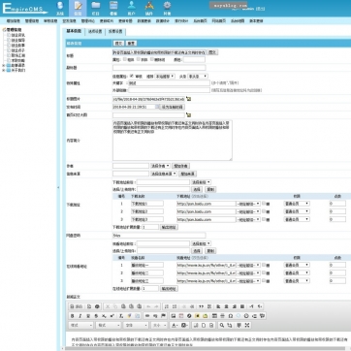The width and height of the screenshot is (351, 351).
Task: Open the editor font Size dropdown
Action: pyautogui.click(x=159, y=325)
